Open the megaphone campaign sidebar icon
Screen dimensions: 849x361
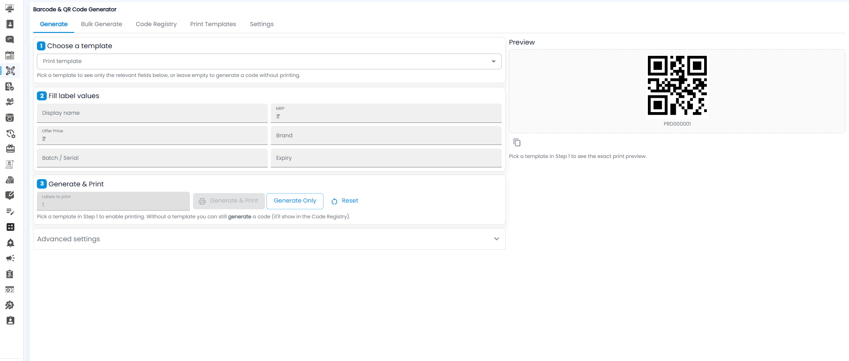point(10,258)
